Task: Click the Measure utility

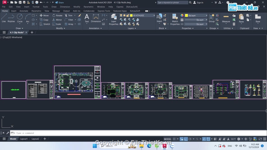Action: pyautogui.click(x=226, y=18)
